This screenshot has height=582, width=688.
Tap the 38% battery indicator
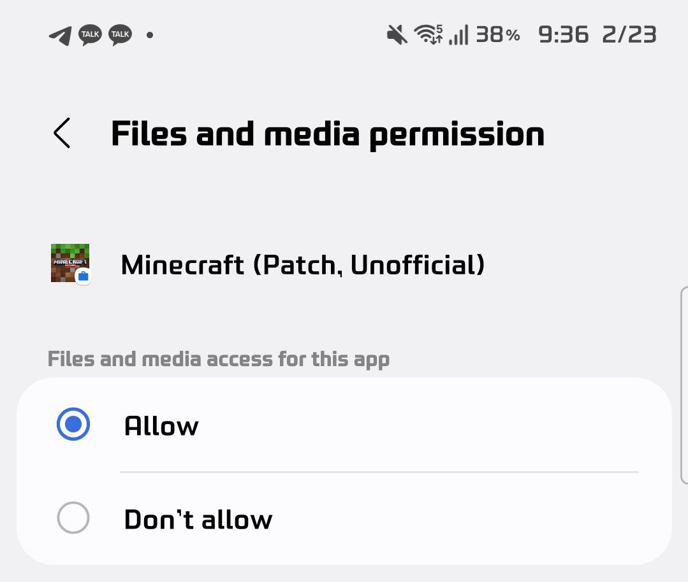(497, 34)
